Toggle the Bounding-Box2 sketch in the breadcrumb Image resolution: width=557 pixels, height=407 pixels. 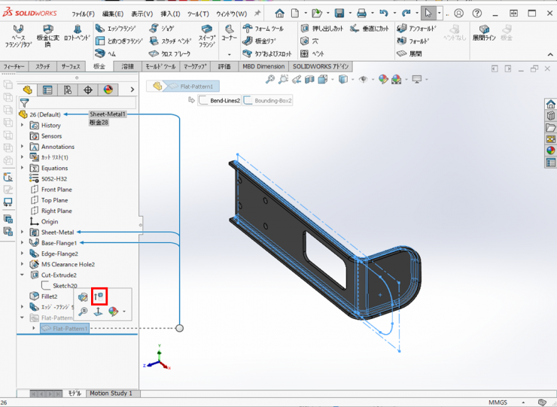[266, 100]
